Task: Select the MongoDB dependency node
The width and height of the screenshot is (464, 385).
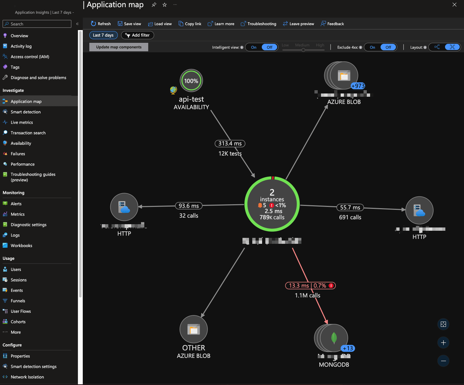Action: pyautogui.click(x=332, y=338)
